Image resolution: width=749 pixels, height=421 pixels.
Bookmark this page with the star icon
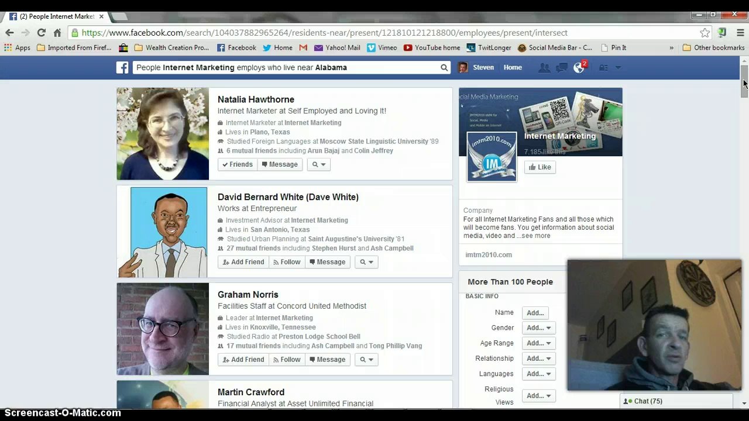tap(705, 33)
